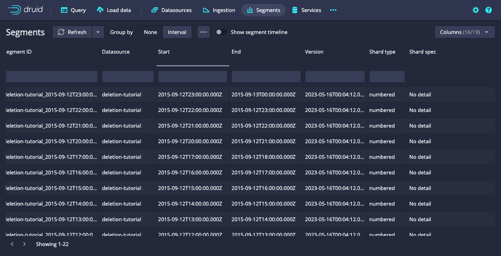501x256 pixels.
Task: Click the Refresh button
Action: point(73,32)
